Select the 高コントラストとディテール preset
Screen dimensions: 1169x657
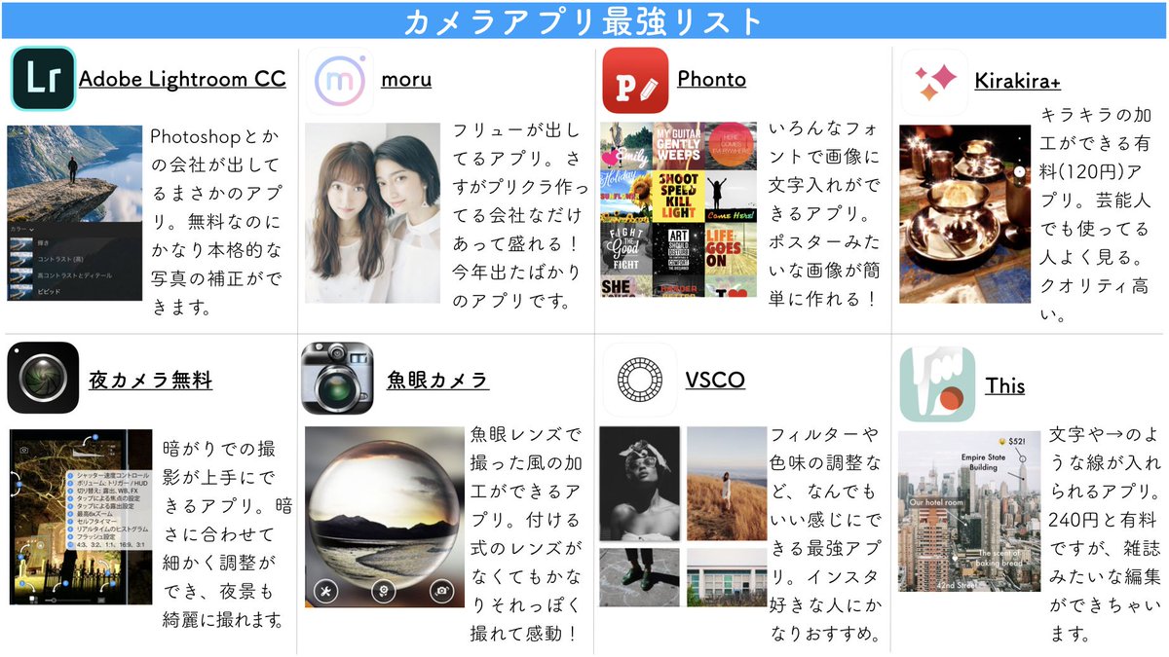point(73,276)
